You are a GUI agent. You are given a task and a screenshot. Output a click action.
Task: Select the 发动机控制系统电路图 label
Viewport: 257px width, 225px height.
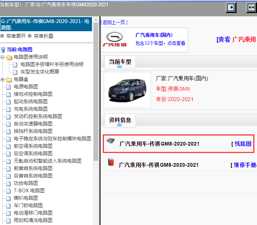tap(38, 117)
